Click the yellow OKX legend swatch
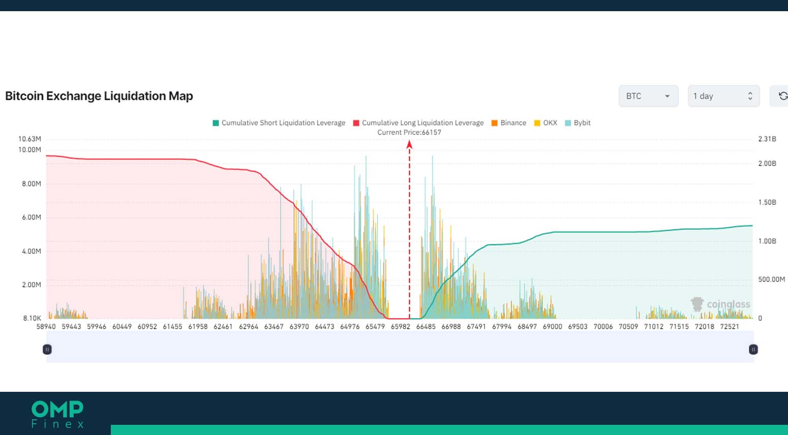Viewport: 788px width, 435px height. [x=537, y=123]
